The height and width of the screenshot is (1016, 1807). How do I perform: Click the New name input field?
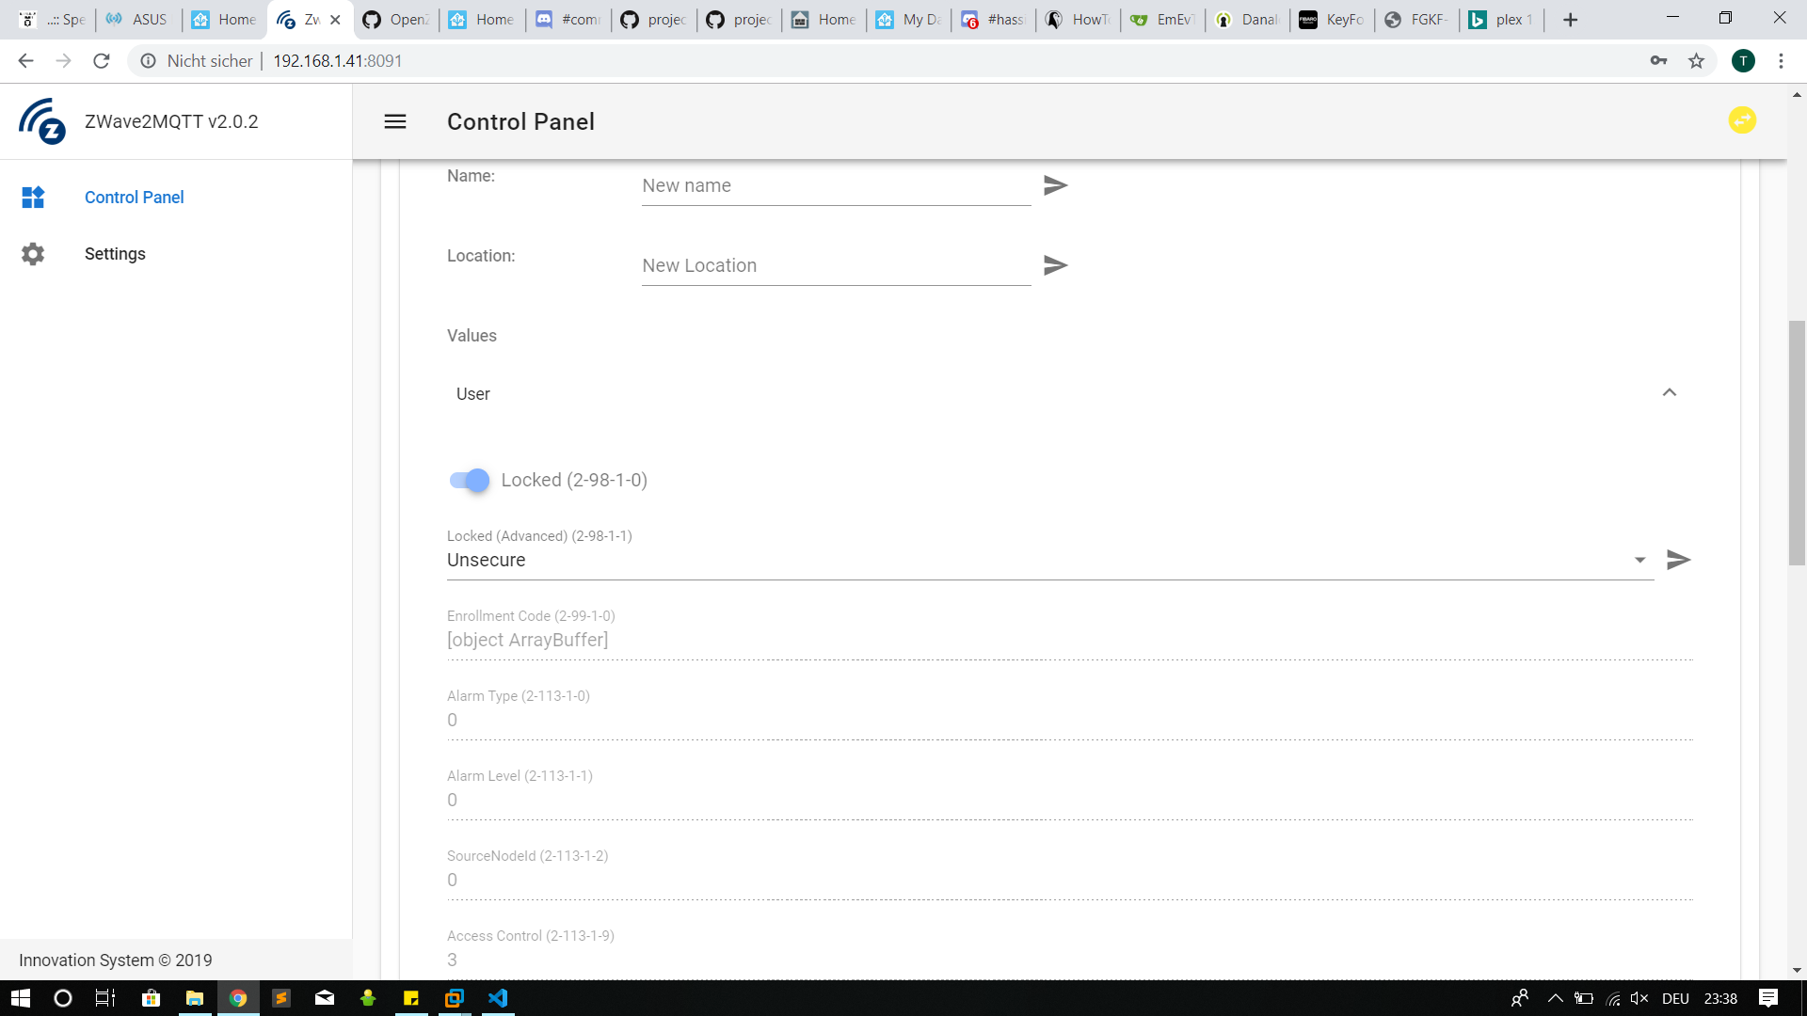point(835,186)
